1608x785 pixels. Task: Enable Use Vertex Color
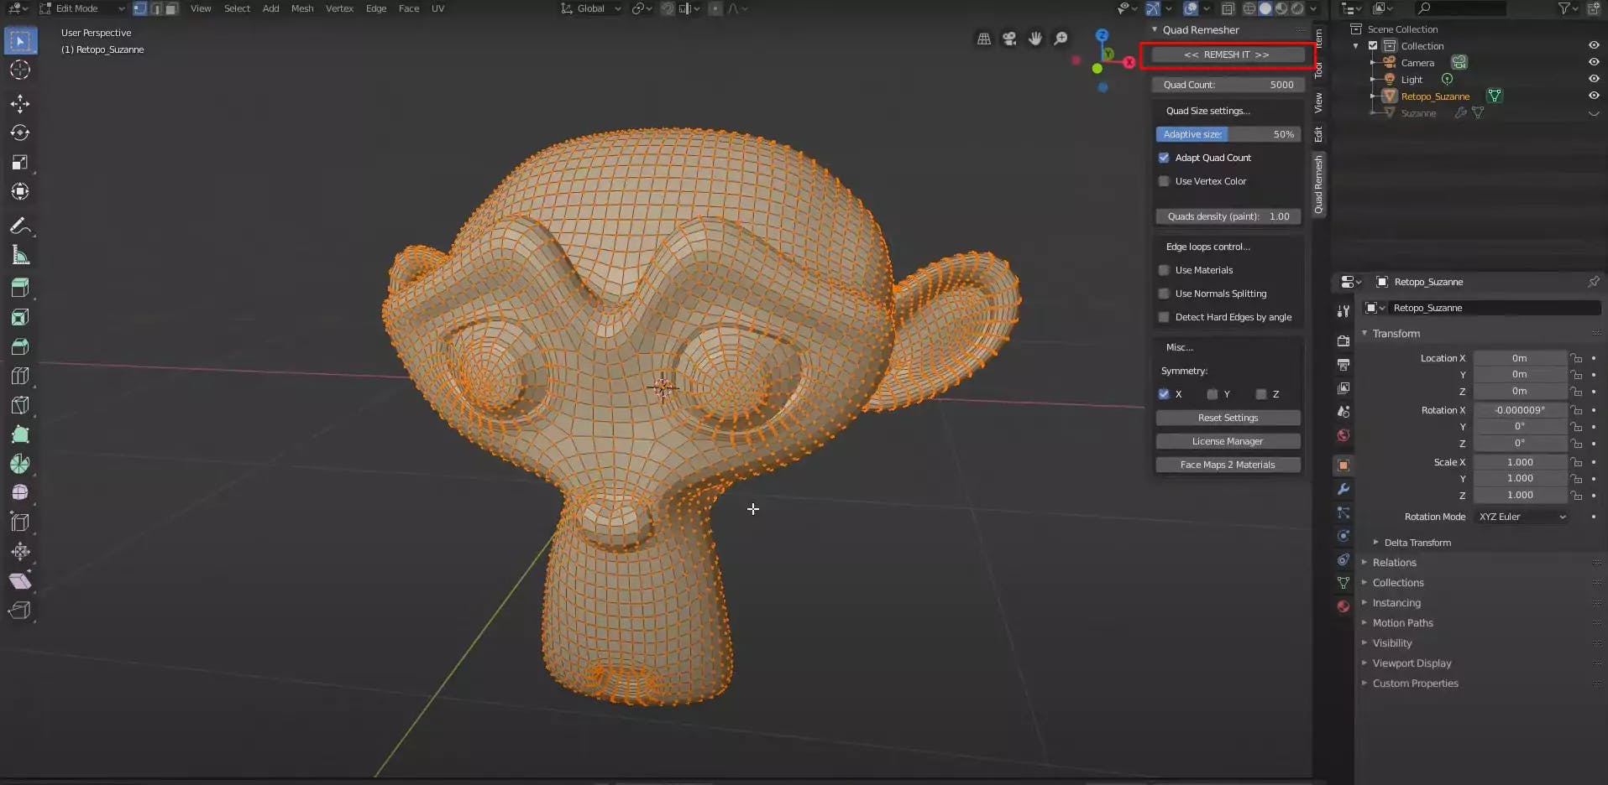pyautogui.click(x=1164, y=181)
